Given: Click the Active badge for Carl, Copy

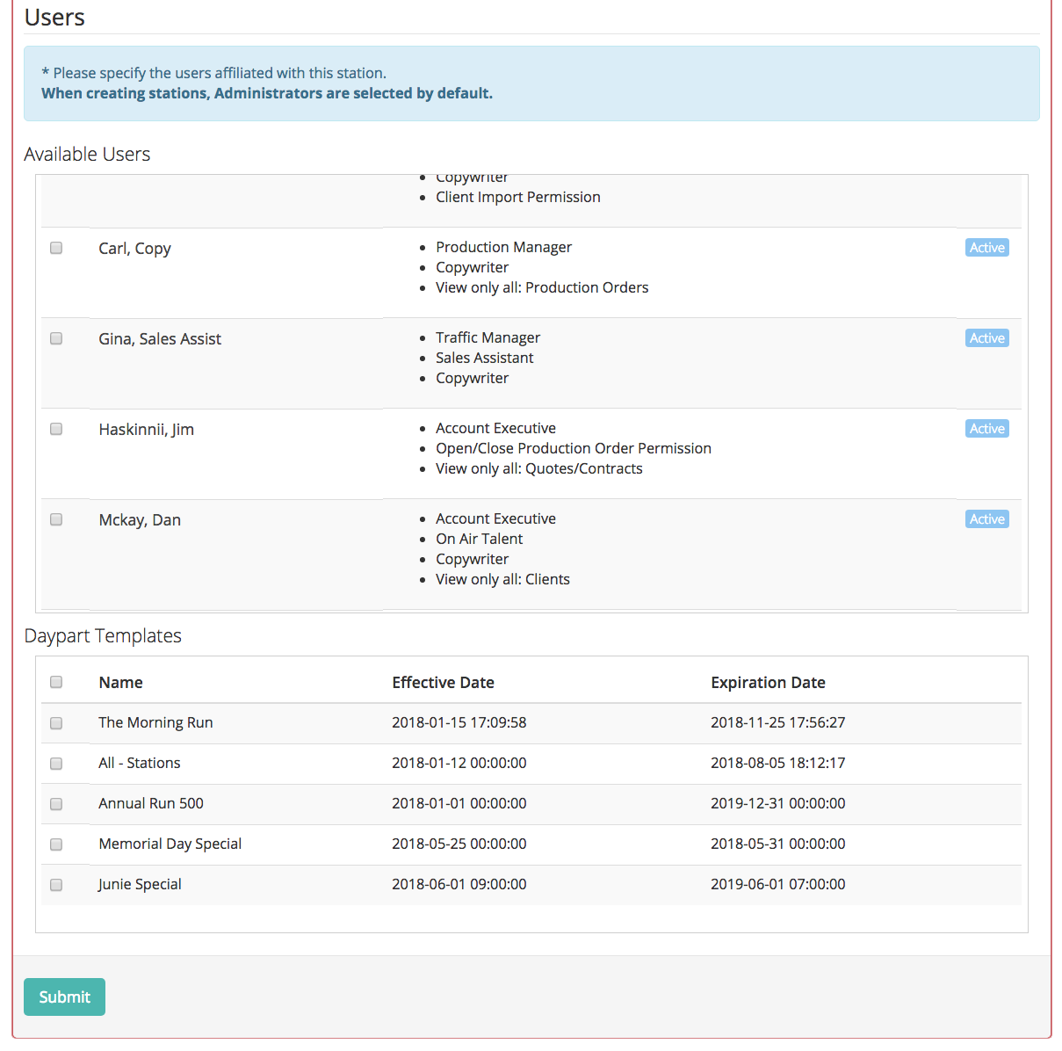Looking at the screenshot, I should point(987,248).
